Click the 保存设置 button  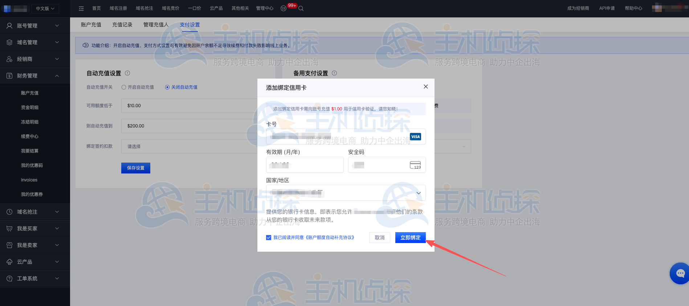click(136, 168)
